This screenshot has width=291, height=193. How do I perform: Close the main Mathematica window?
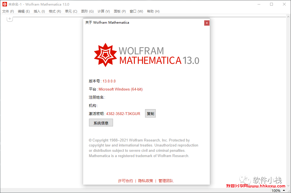(x=284, y=4)
